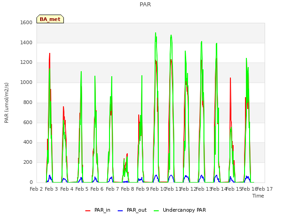Toggle the Undercanopy PAR legend entry
The width and height of the screenshot is (292, 219).
[180, 210]
